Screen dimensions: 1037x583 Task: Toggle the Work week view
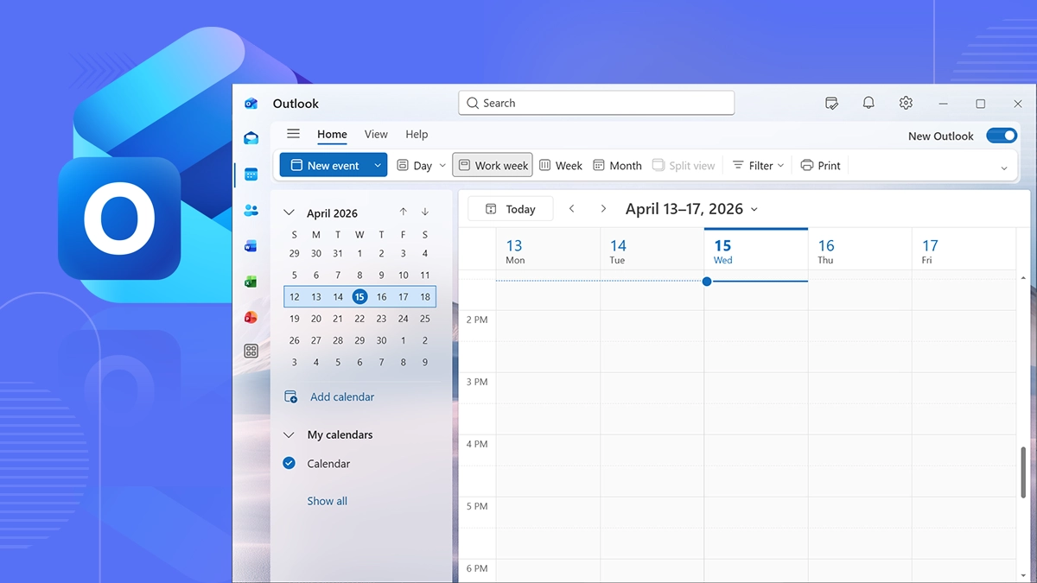[x=492, y=165]
